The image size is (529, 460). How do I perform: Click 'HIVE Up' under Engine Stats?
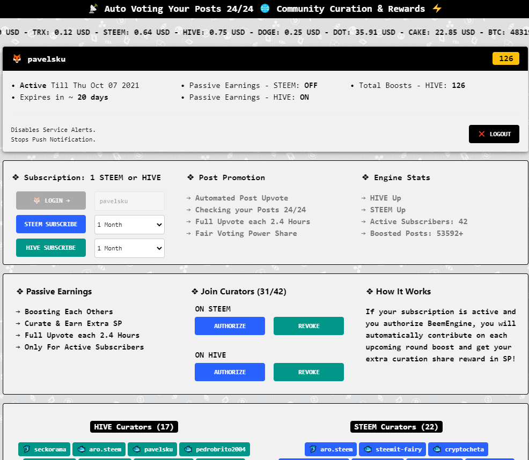coord(385,198)
